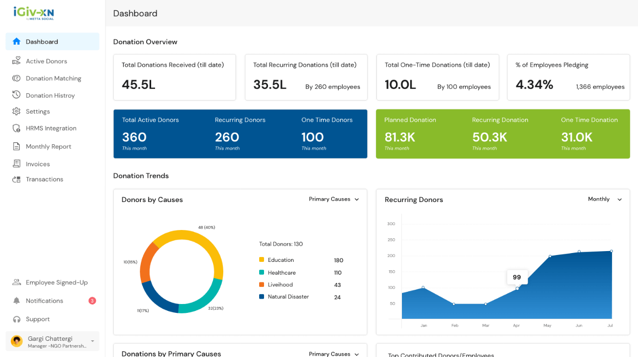Click the April data point showing 99
Viewport: 638px width, 357px height.
coord(517,288)
